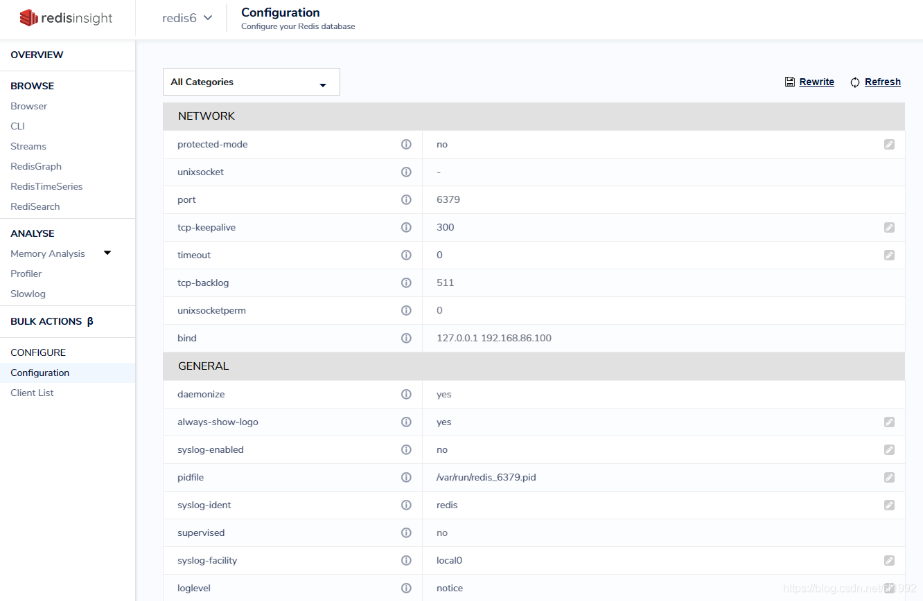The height and width of the screenshot is (601, 923).
Task: Click info icon for unixsocket
Action: click(x=407, y=172)
